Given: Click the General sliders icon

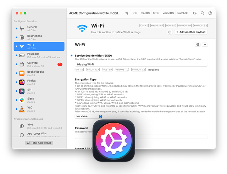Looking at the screenshot, I should click(x=22, y=28).
